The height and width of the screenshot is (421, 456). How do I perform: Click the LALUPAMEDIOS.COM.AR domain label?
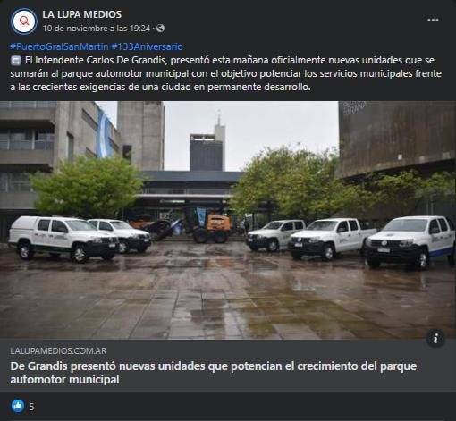click(x=58, y=350)
